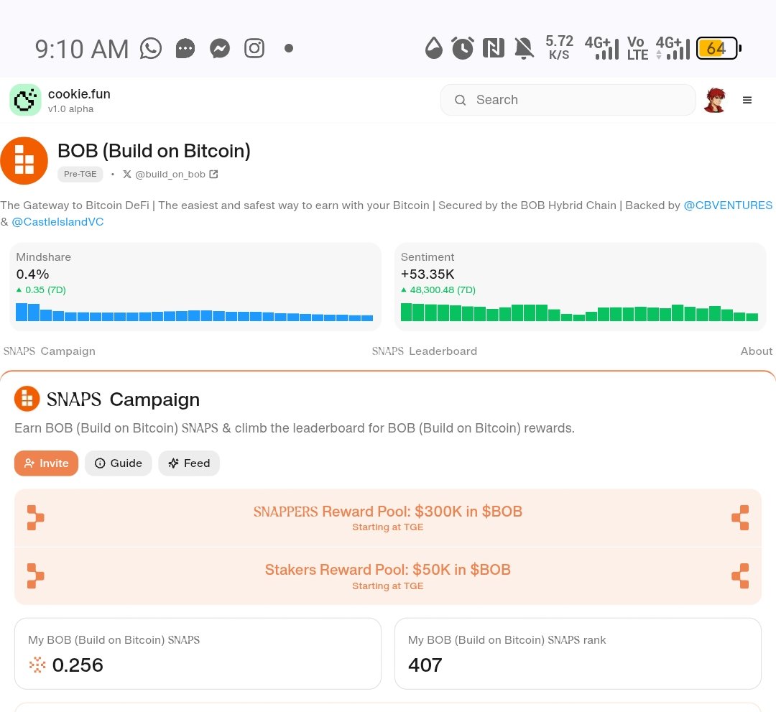
Task: Click the v1.0 alpha version label
Action: 70,109
